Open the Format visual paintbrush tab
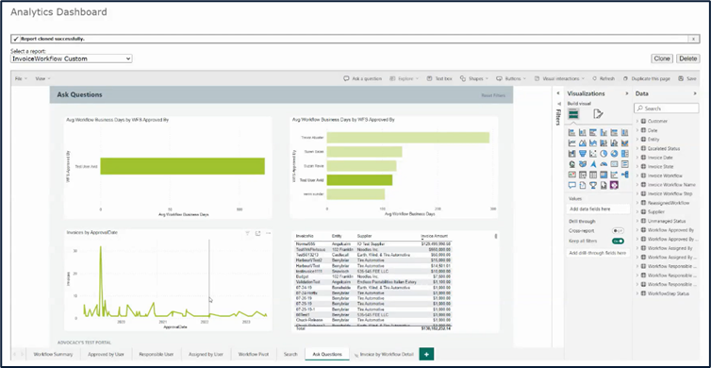 (x=598, y=114)
